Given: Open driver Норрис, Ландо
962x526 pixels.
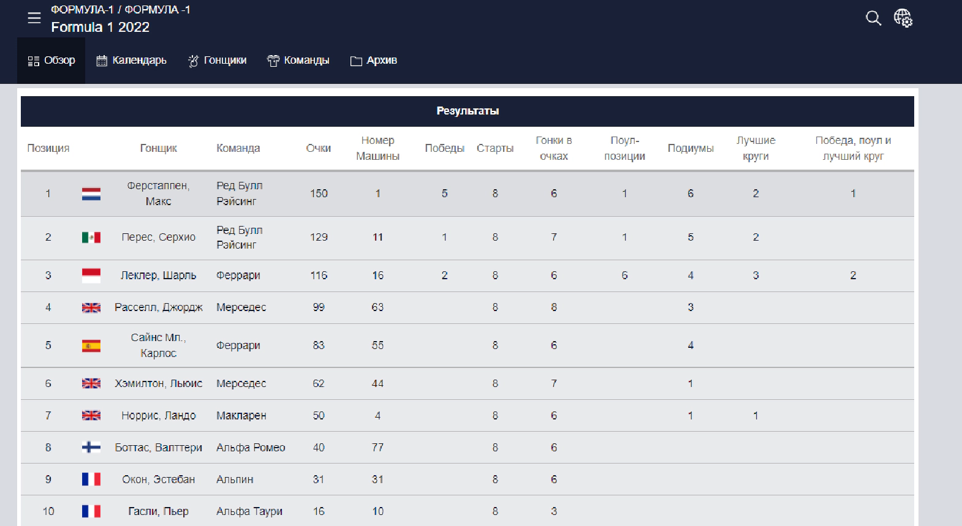Looking at the screenshot, I should tap(158, 415).
